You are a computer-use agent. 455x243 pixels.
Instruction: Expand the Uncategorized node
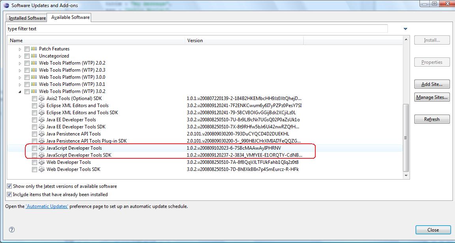click(20, 56)
